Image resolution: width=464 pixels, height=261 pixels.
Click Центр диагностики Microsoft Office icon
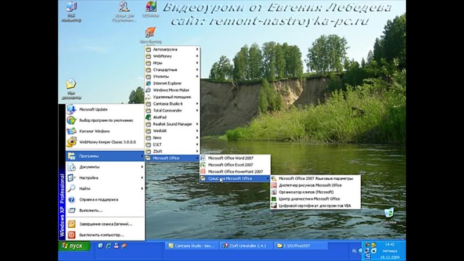coord(274,199)
